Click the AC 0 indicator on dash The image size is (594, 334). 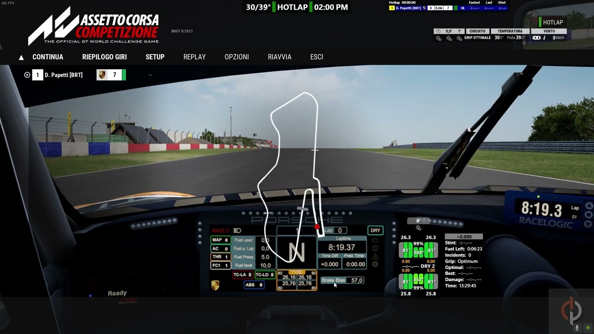220,249
